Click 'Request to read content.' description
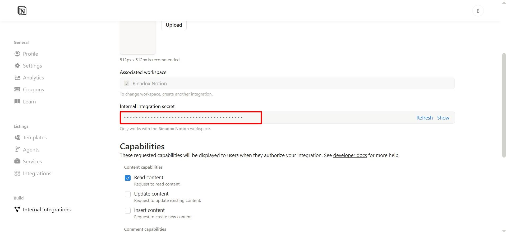Image resolution: width=506 pixels, height=233 pixels. coord(157,184)
